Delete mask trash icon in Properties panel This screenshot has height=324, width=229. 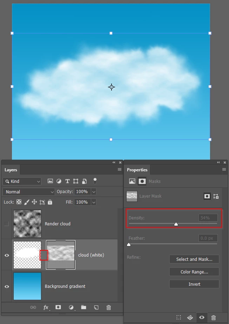214,317
